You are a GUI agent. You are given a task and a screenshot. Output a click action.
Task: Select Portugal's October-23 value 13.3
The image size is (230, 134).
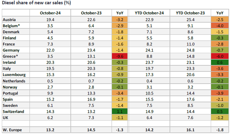(x=91, y=93)
